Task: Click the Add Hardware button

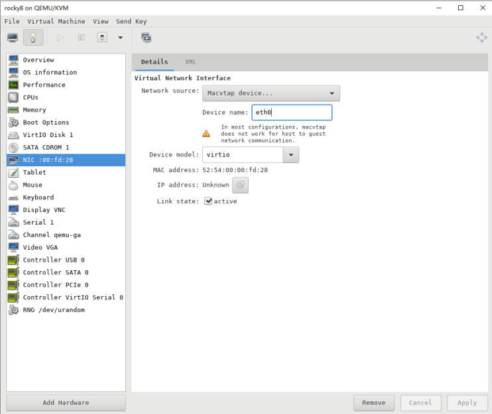Action: (66, 403)
